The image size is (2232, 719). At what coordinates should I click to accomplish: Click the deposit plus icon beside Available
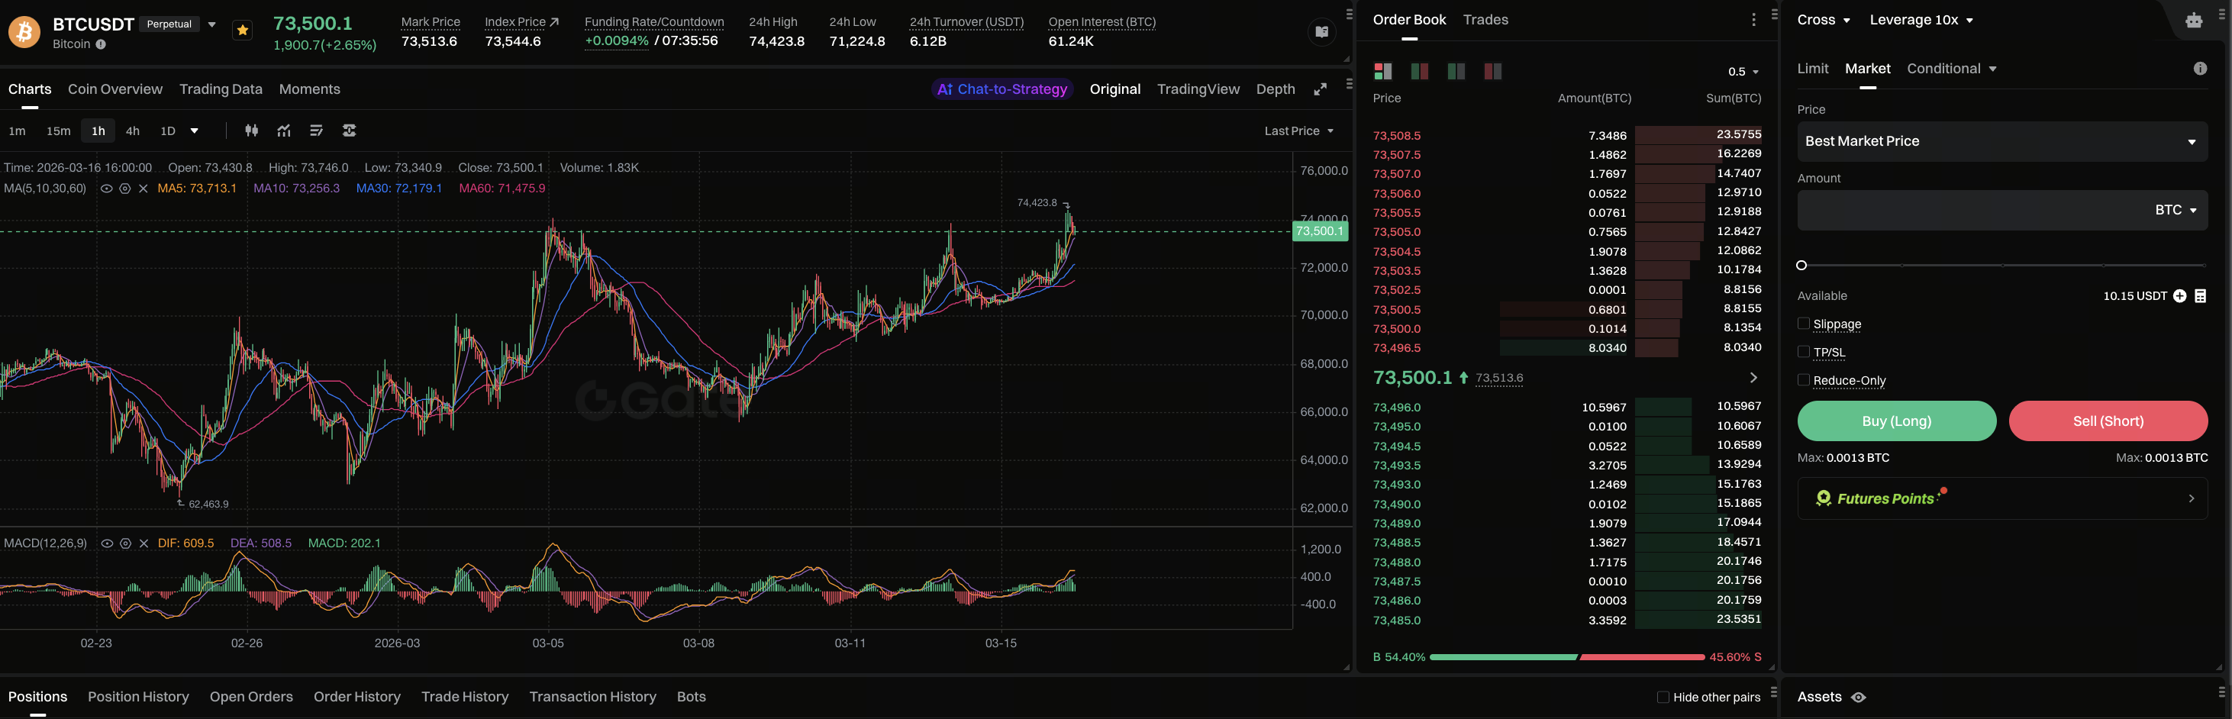pyautogui.click(x=2179, y=296)
